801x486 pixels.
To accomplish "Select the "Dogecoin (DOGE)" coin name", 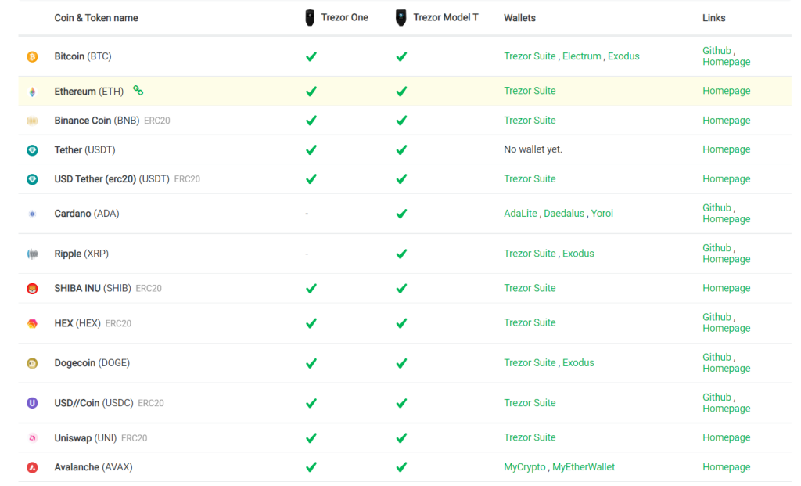I will pos(92,363).
